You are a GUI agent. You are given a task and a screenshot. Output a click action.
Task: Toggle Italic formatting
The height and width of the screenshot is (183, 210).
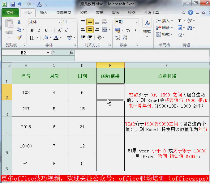[x=39, y=30]
